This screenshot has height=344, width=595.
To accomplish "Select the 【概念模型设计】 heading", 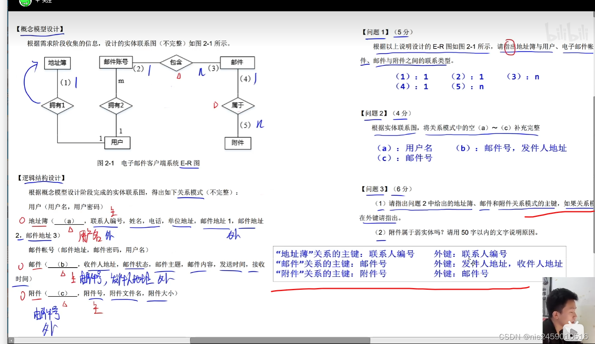I will coord(40,29).
